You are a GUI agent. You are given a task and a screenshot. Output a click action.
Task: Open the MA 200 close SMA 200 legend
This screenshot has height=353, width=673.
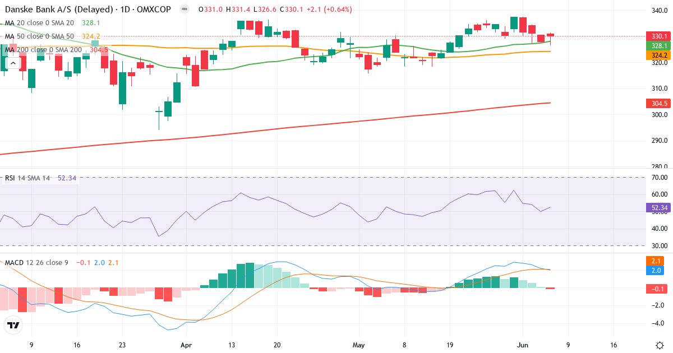44,50
